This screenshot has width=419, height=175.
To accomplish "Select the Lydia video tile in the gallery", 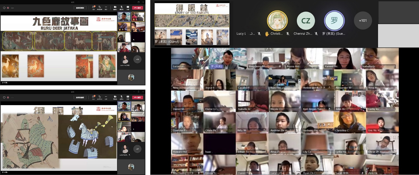I will pos(350,144).
